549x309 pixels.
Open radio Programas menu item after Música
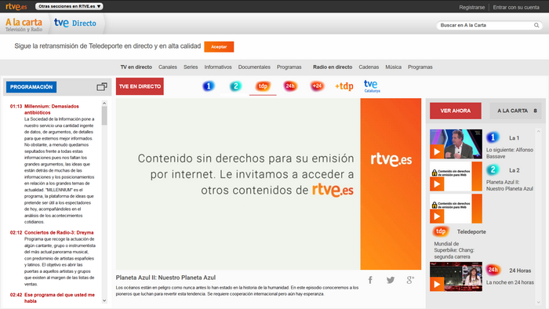420,67
